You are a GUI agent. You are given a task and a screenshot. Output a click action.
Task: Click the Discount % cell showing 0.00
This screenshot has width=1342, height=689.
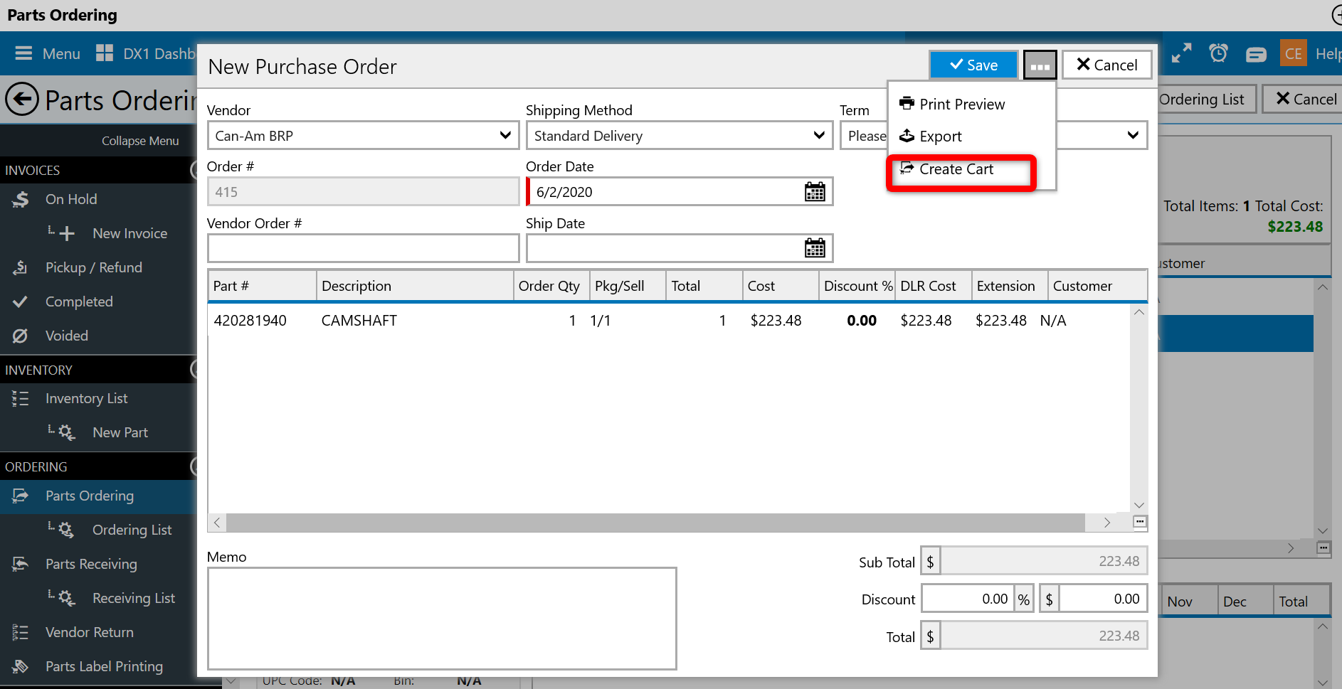pyautogui.click(x=861, y=321)
